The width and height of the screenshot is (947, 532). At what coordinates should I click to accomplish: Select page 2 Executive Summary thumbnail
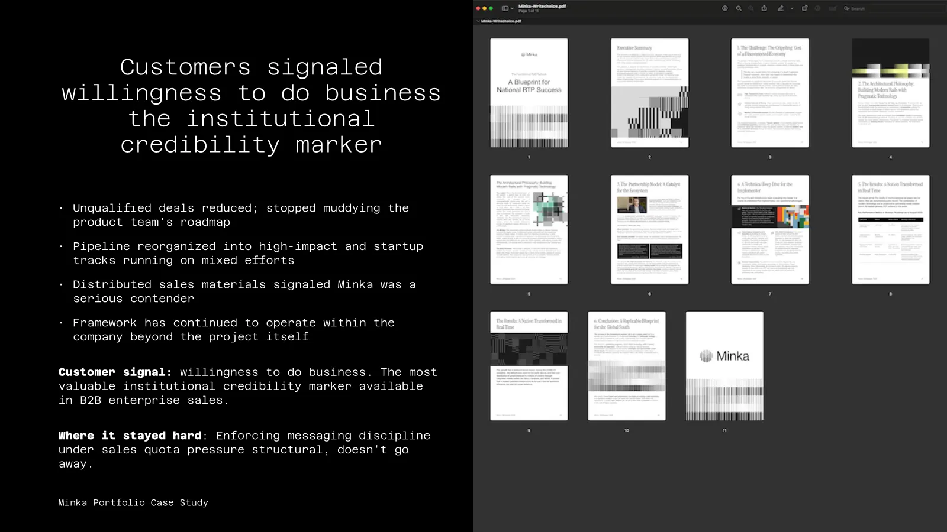coord(650,93)
